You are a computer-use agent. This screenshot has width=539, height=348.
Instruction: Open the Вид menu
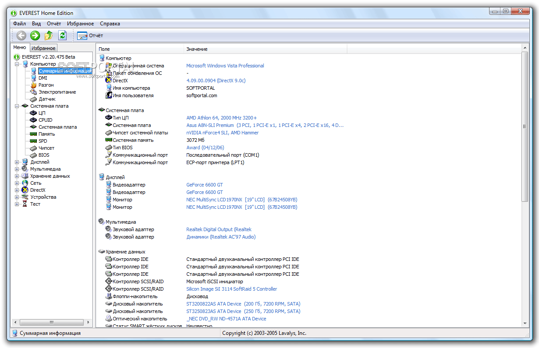point(36,24)
